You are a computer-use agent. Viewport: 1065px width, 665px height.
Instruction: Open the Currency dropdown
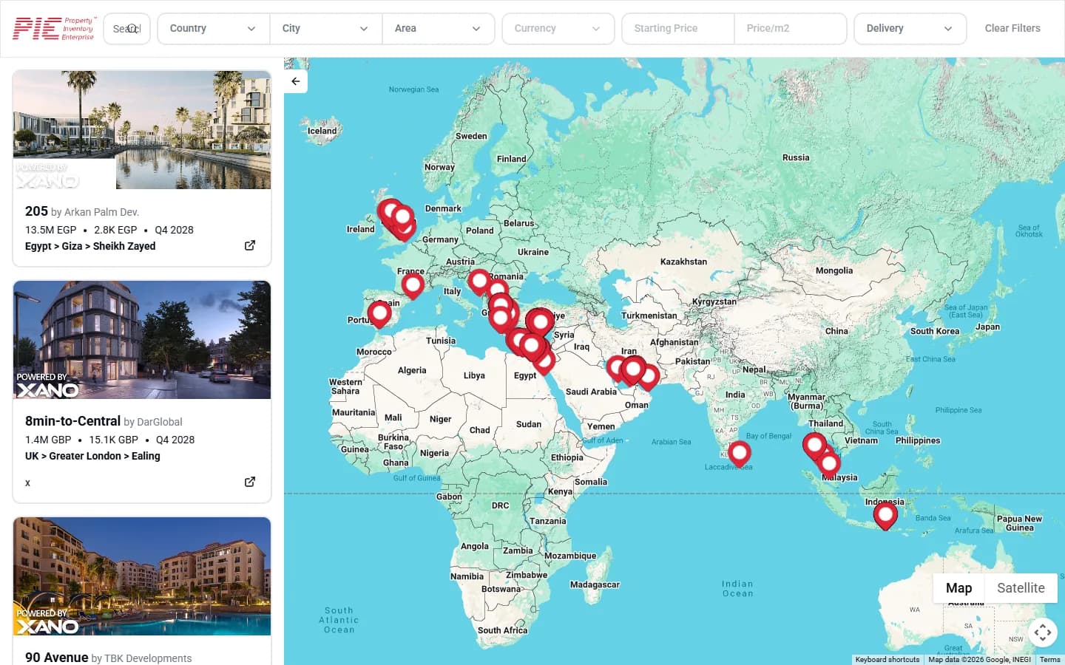(x=558, y=29)
